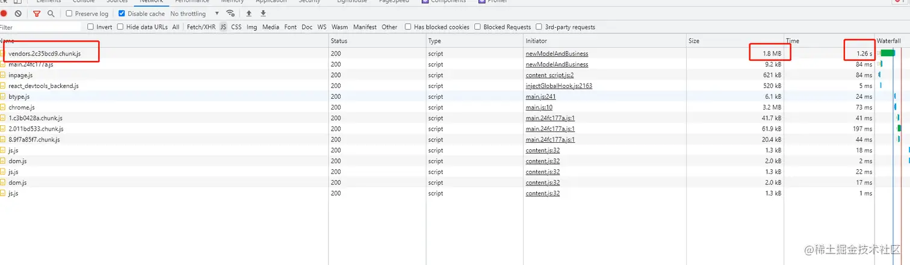The width and height of the screenshot is (910, 265).
Task: Open the network search magnifier
Action: coord(51,13)
